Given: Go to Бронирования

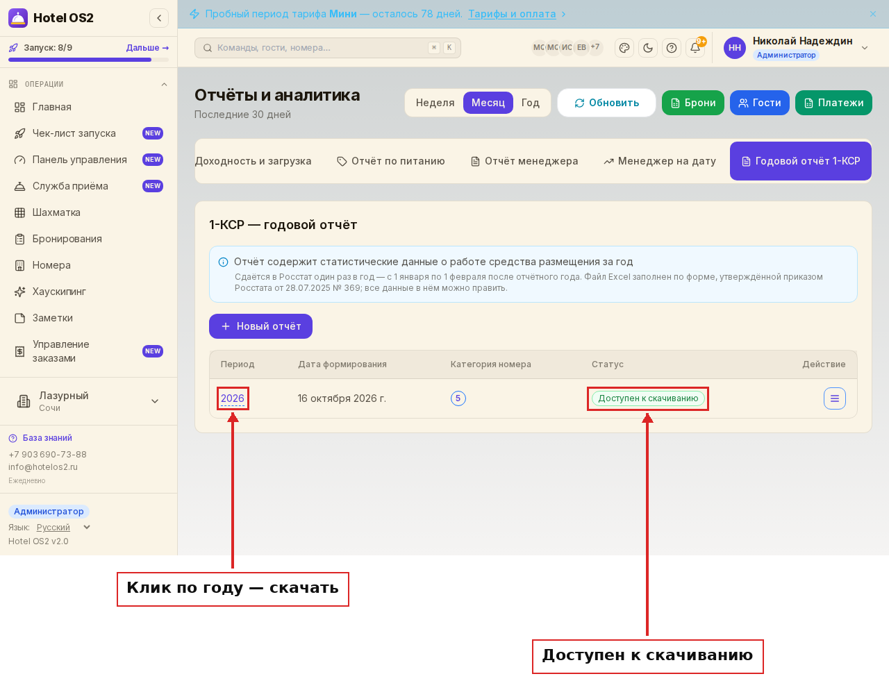Looking at the screenshot, I should tap(89, 239).
